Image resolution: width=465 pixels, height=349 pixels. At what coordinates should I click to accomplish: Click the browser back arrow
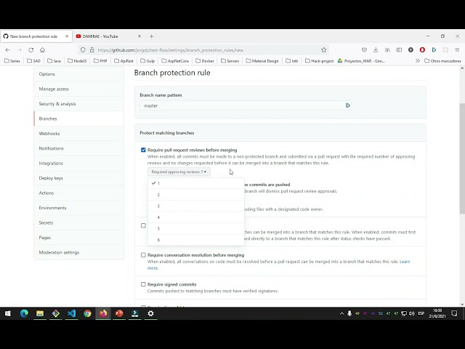pos(8,50)
